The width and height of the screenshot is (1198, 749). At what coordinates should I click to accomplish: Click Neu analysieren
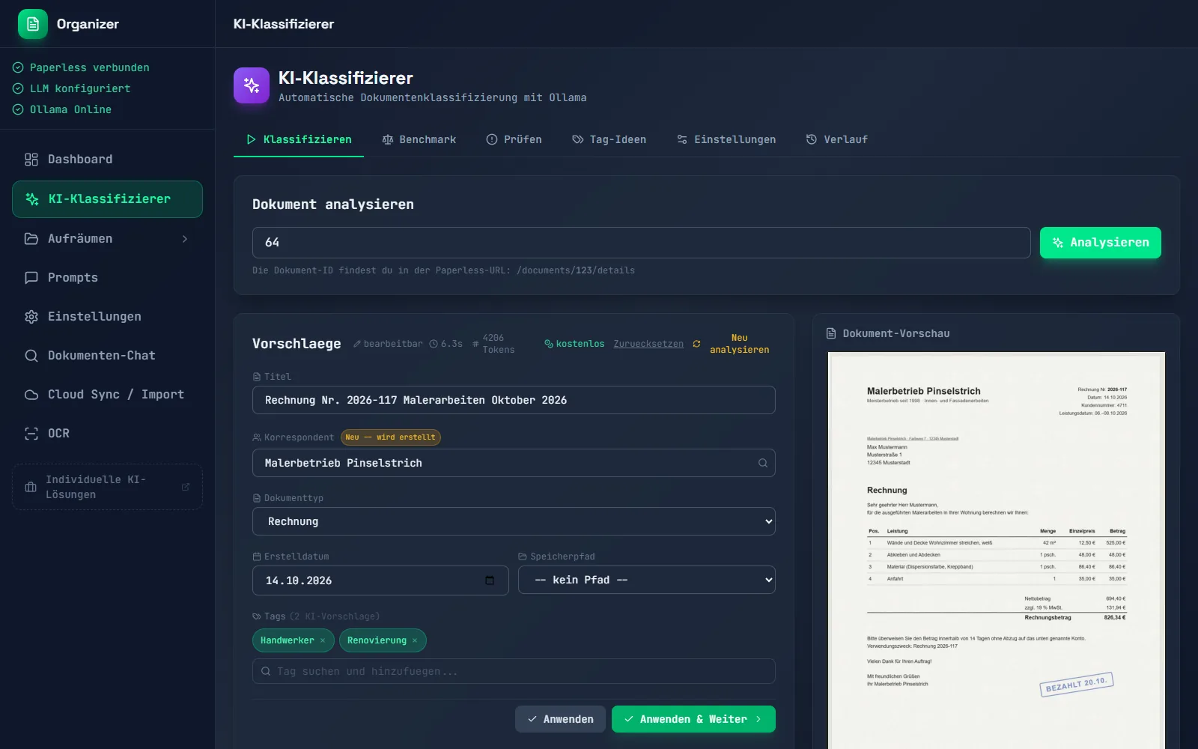[x=740, y=344]
